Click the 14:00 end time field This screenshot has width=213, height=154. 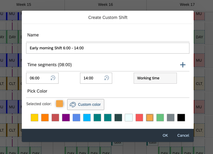click(x=91, y=78)
